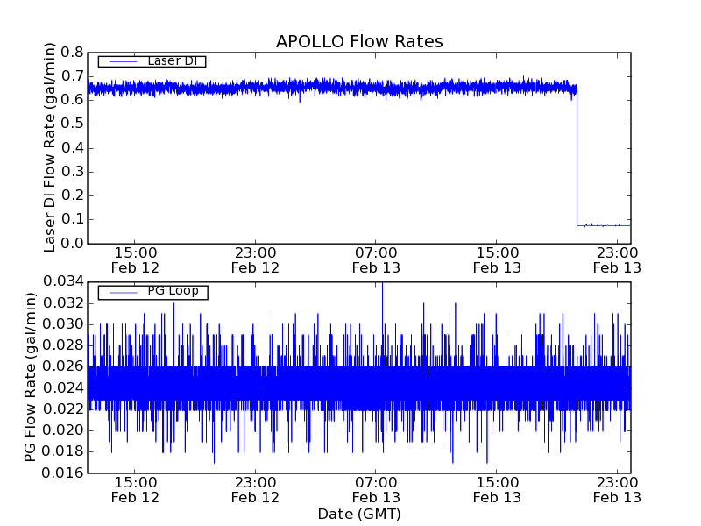Click the blue line sample in Laser DI legend
Image resolution: width=701 pixels, height=526 pixels.
click(x=124, y=61)
